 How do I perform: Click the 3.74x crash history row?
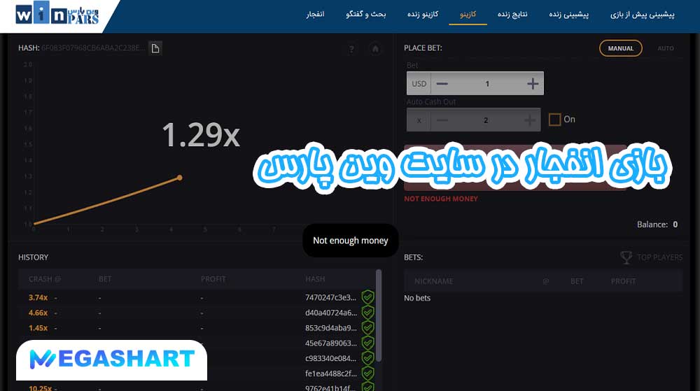197,297
